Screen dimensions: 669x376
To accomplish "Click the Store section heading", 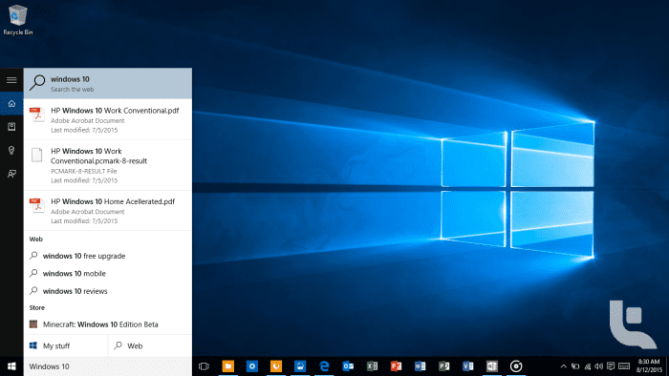I will coord(36,308).
